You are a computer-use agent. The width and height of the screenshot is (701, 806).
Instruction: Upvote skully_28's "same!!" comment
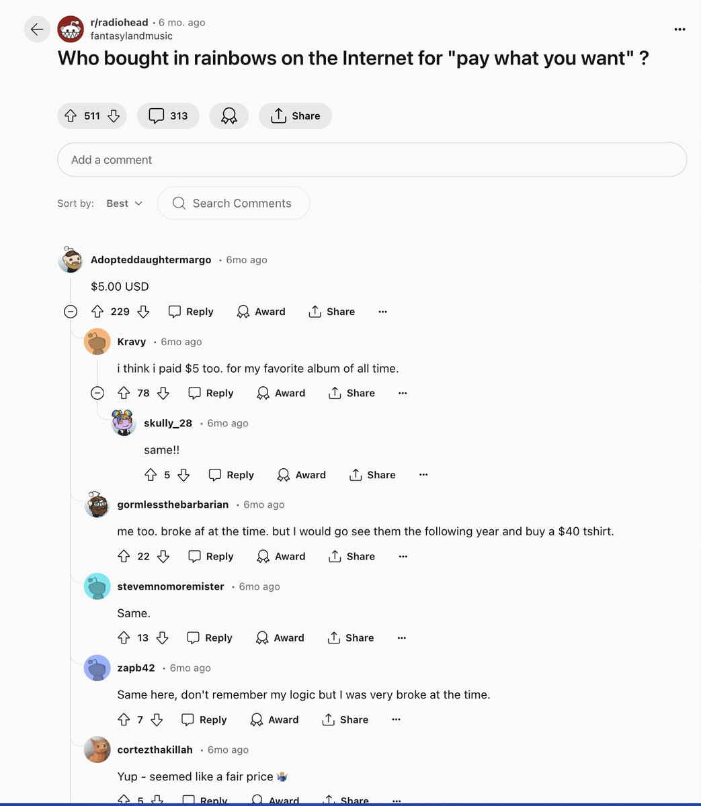151,475
